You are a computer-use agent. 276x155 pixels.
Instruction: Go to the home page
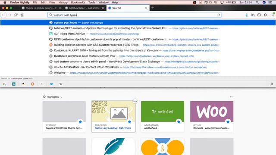click(x=22, y=15)
